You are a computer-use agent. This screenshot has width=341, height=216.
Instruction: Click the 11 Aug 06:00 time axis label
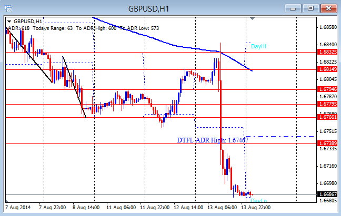click(x=121, y=208)
